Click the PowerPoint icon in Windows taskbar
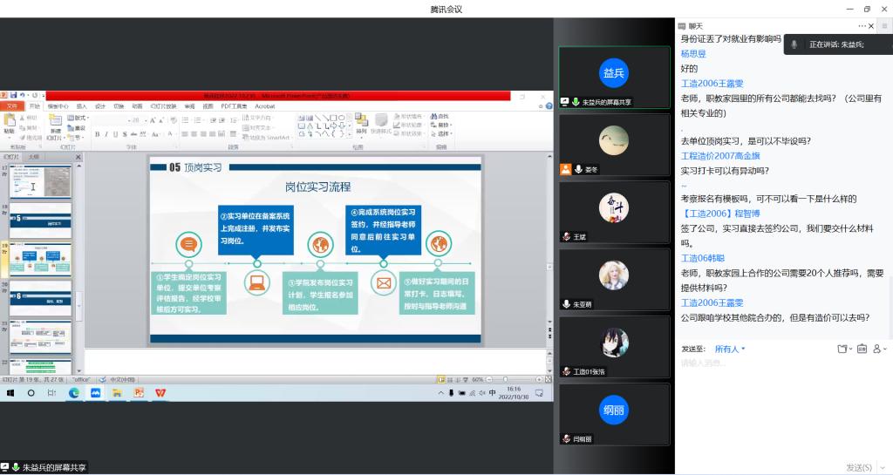The image size is (893, 475). coord(139,393)
